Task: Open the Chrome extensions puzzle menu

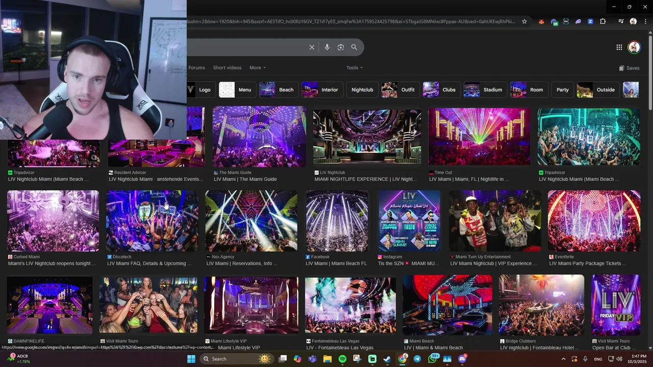Action: click(603, 21)
